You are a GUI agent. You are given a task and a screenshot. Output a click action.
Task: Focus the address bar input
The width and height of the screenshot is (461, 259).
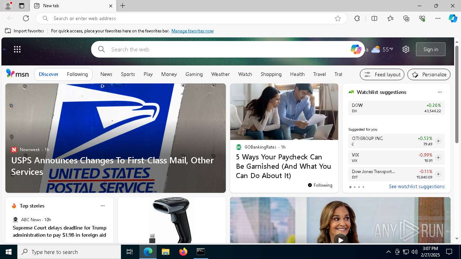[191, 18]
